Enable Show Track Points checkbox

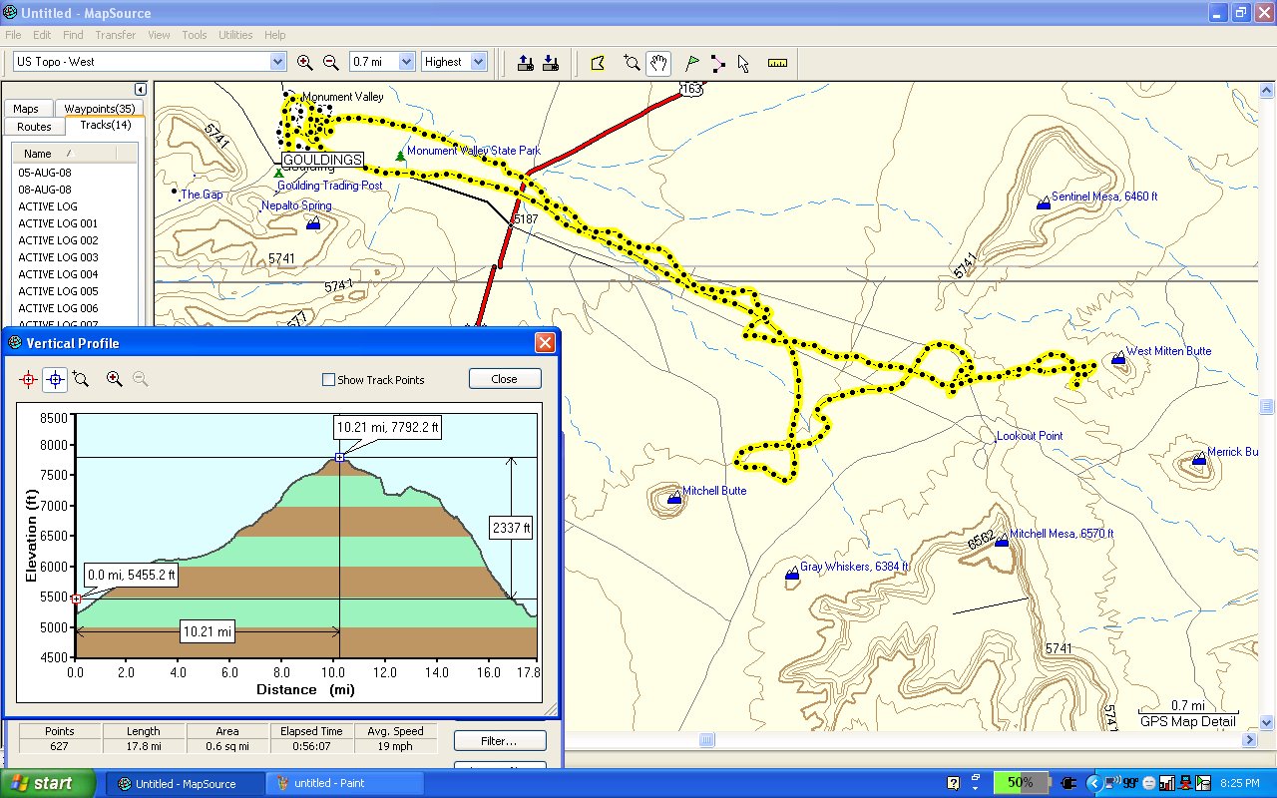328,380
